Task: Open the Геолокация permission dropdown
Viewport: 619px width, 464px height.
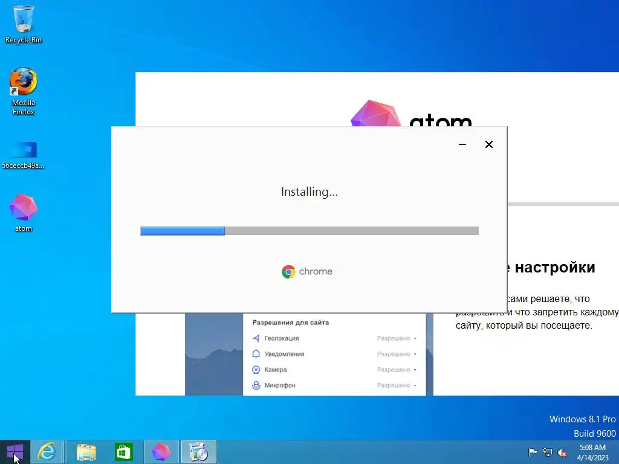Action: (x=397, y=338)
